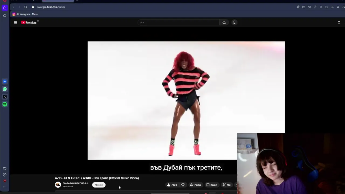The width and height of the screenshot is (345, 194).
Task: Like the video (702 B)
Action: pyautogui.click(x=172, y=185)
